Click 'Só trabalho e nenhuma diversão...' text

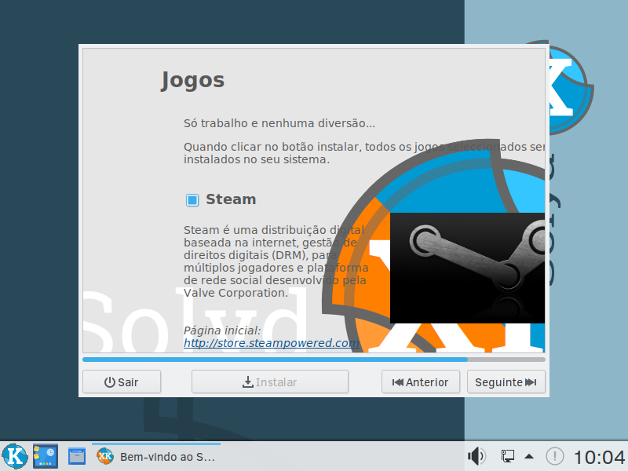click(x=279, y=123)
